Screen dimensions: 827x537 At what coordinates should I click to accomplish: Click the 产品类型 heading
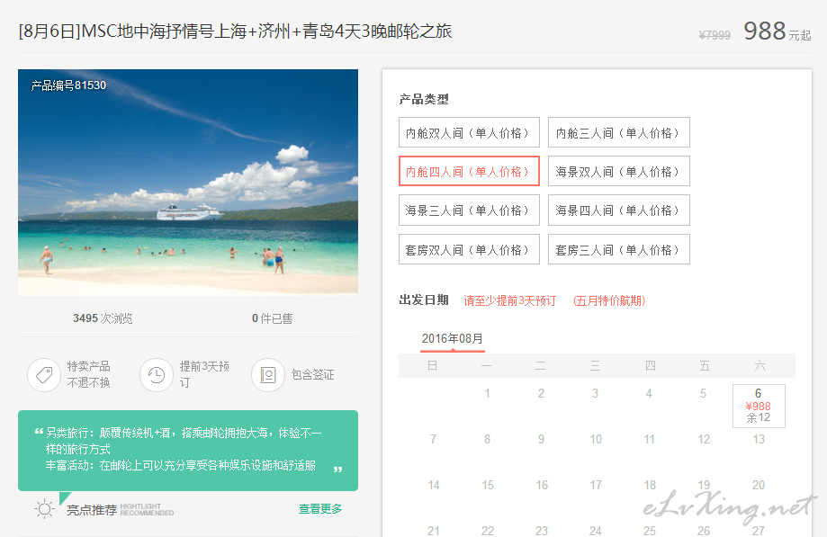(424, 99)
